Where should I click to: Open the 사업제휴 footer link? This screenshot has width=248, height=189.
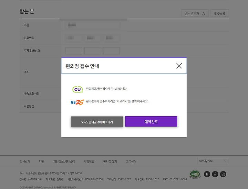[89, 161]
